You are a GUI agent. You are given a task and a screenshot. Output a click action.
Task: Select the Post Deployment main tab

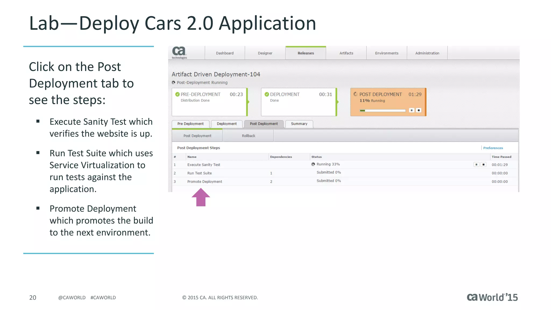[x=264, y=124]
